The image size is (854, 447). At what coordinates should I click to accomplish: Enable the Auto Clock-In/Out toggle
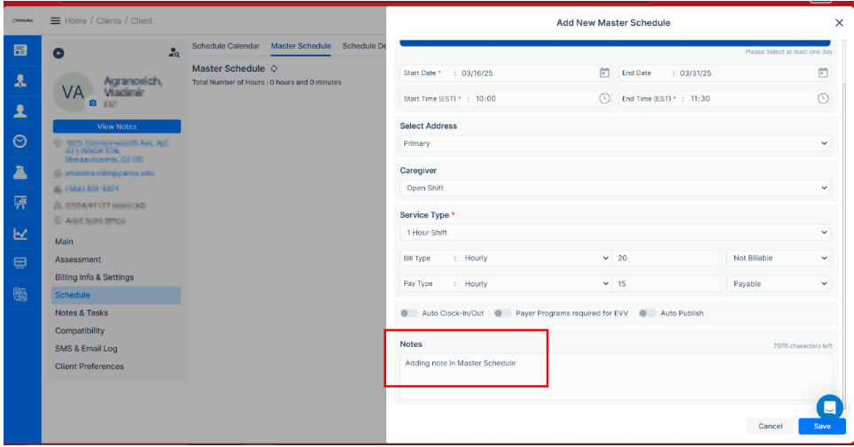pos(408,313)
